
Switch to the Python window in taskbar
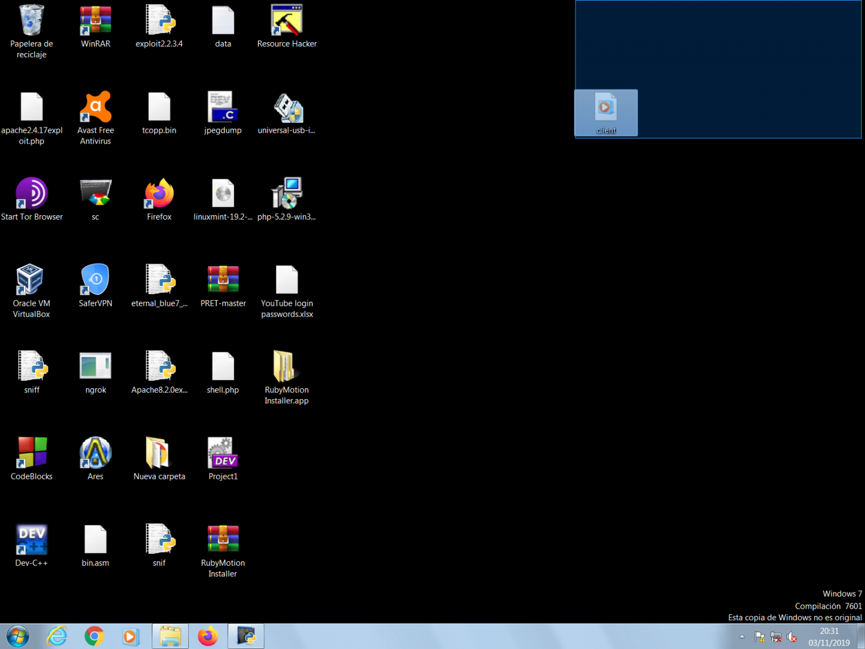click(246, 636)
